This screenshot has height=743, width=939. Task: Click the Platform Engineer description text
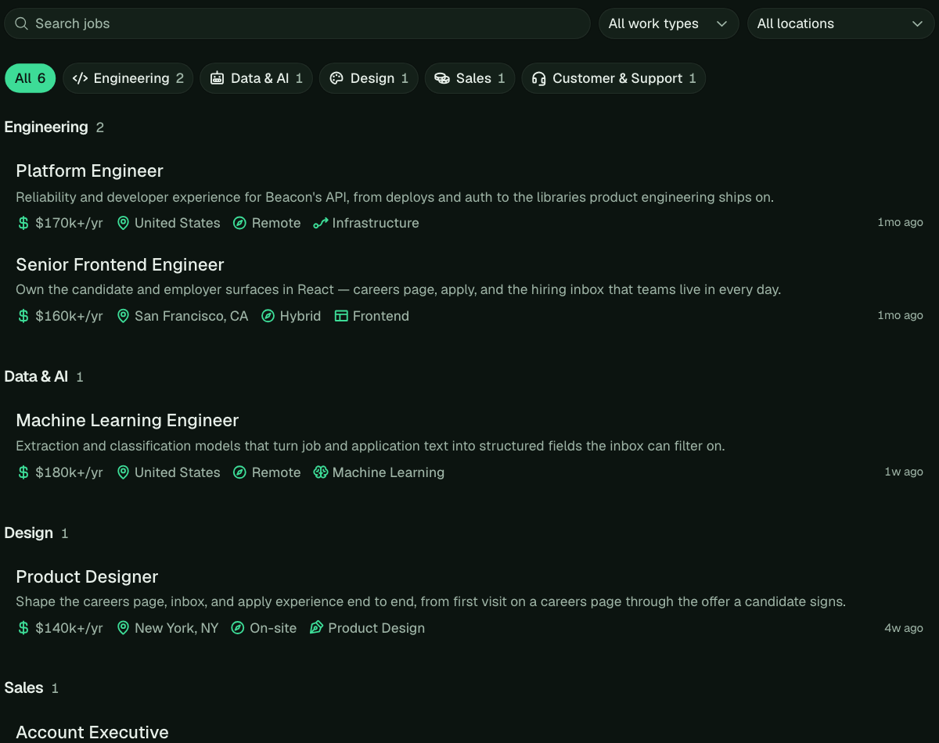point(395,197)
